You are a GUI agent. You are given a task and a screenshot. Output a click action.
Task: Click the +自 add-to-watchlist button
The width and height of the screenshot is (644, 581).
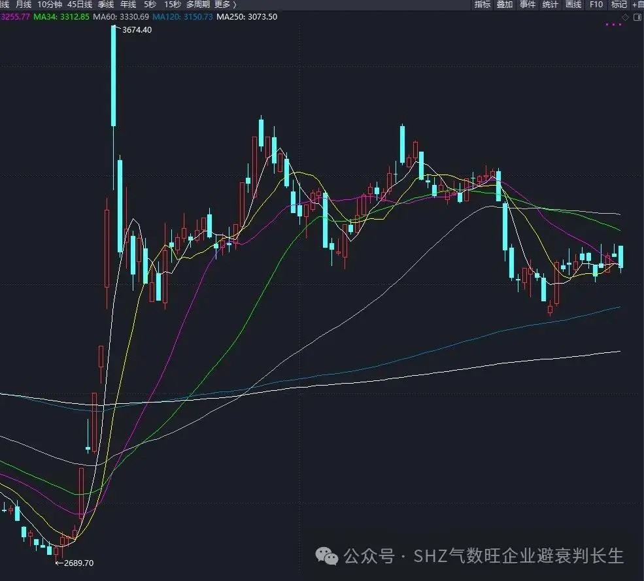pyautogui.click(x=637, y=5)
